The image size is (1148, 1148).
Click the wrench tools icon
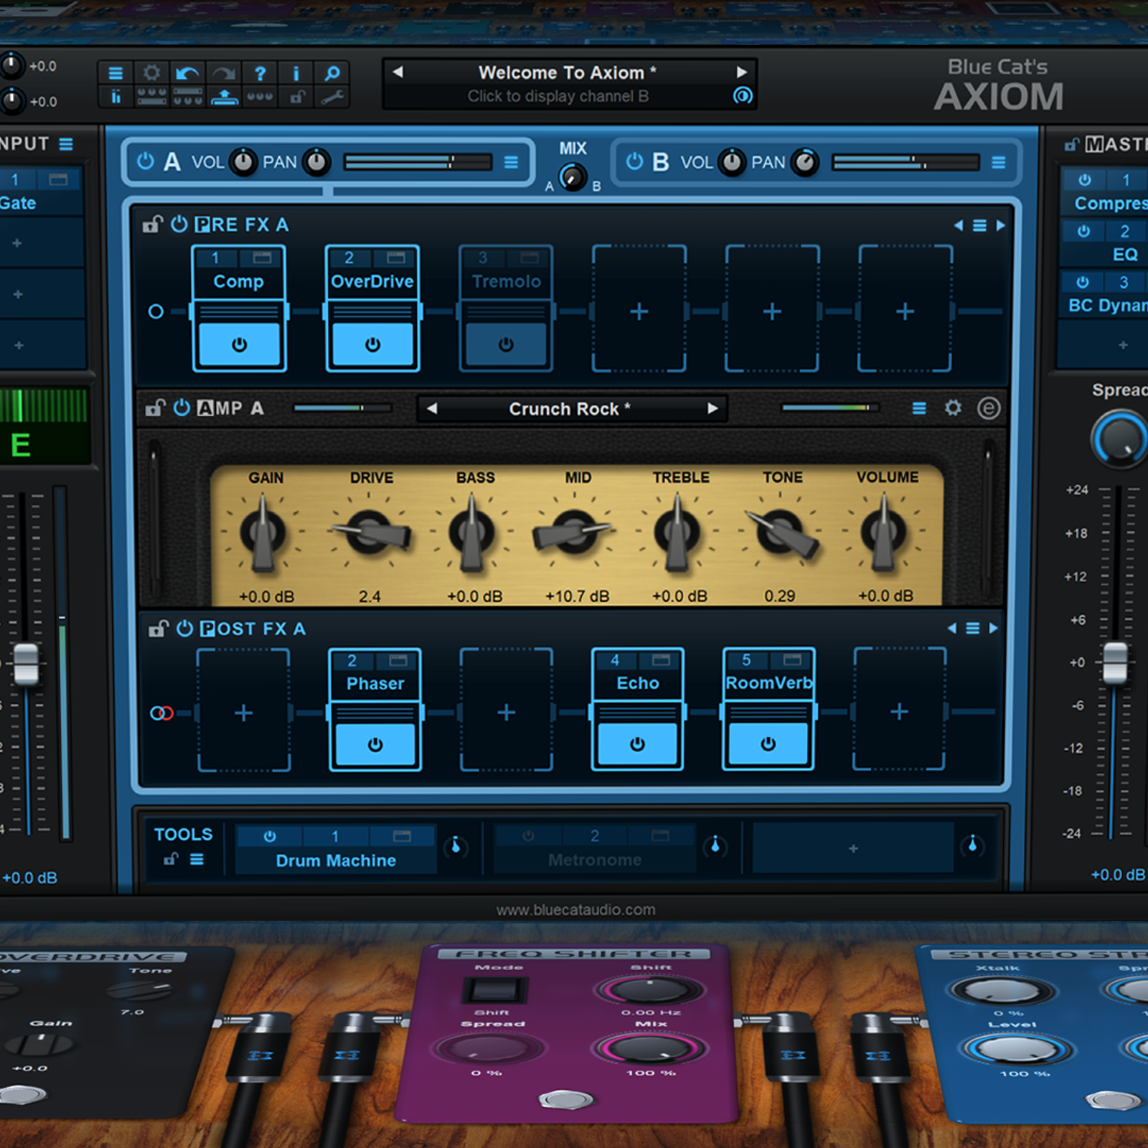[x=331, y=97]
